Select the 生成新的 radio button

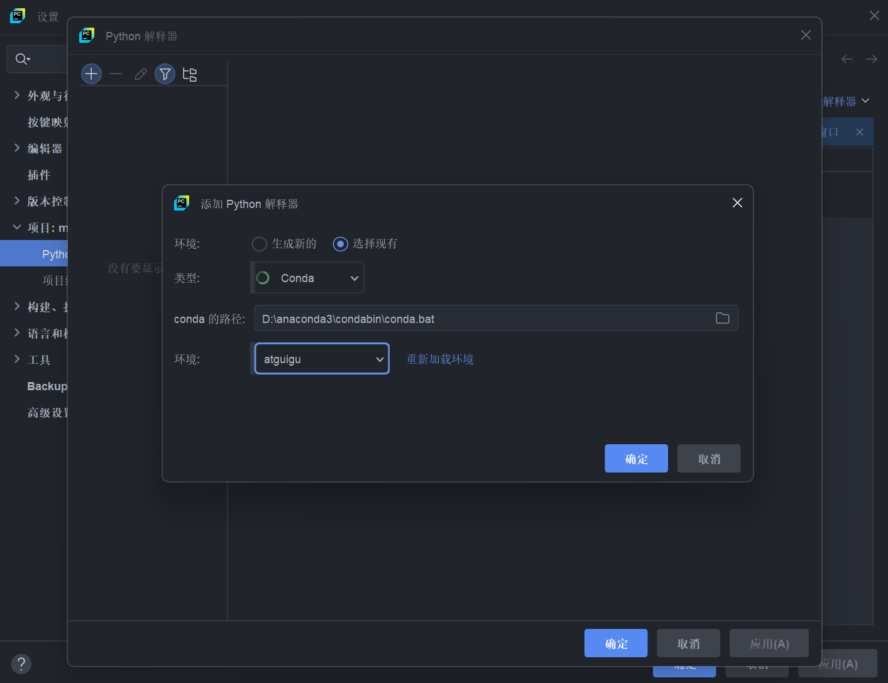click(259, 244)
